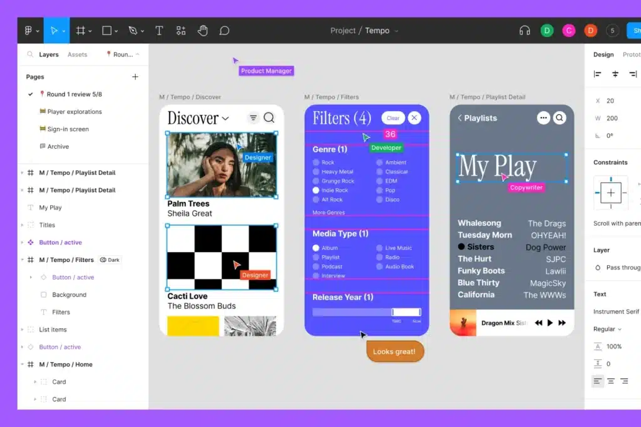The height and width of the screenshot is (427, 641).
Task: Add a new page
Action: [135, 77]
